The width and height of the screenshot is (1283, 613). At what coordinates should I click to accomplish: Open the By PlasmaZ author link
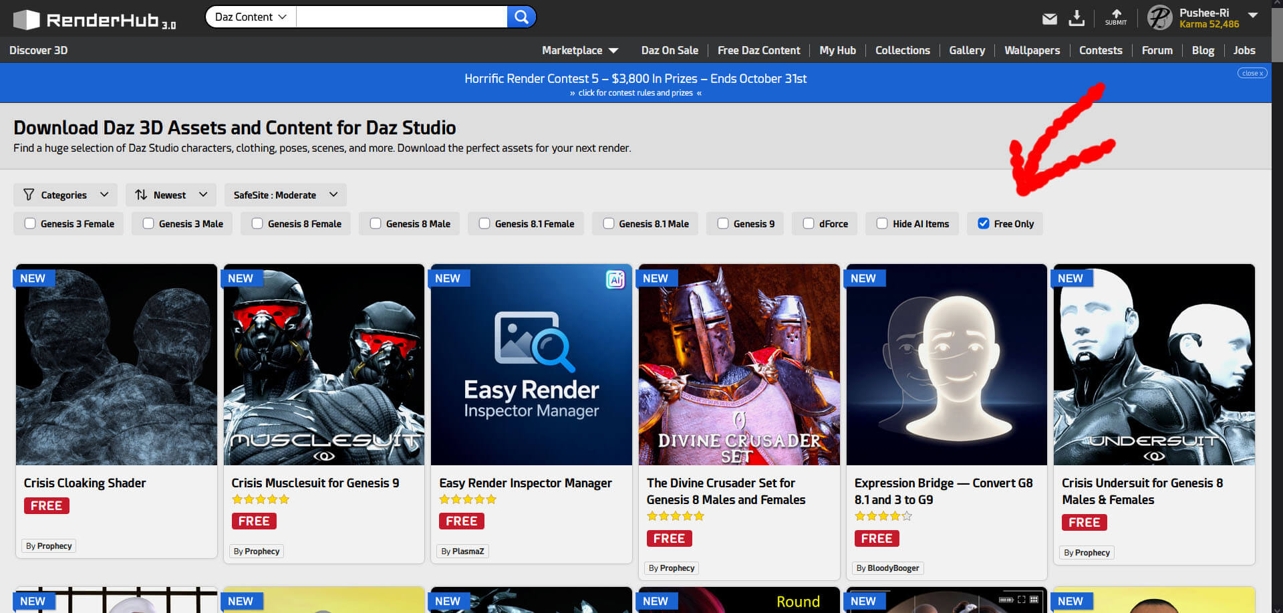click(x=462, y=551)
